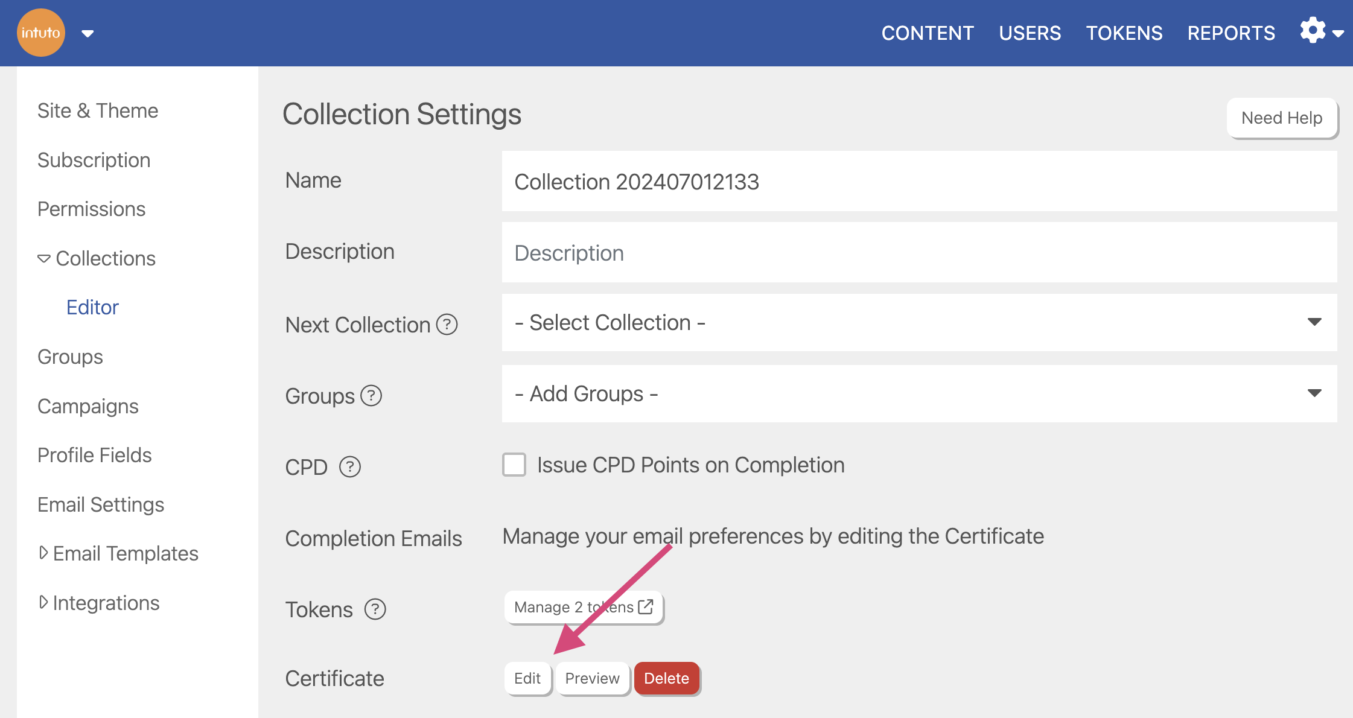This screenshot has width=1353, height=718.
Task: Open the REPORTS menu
Action: click(x=1231, y=33)
